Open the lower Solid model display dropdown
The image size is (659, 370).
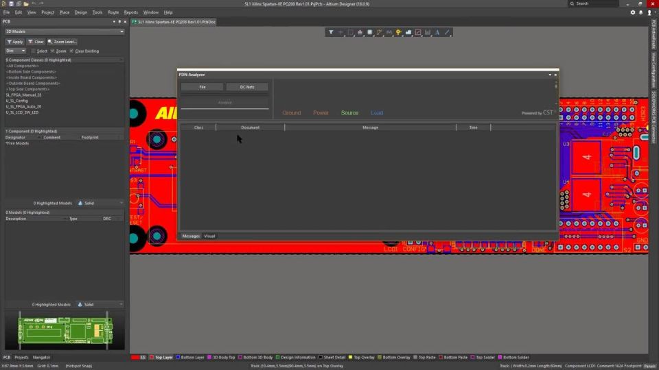pyautogui.click(x=100, y=304)
